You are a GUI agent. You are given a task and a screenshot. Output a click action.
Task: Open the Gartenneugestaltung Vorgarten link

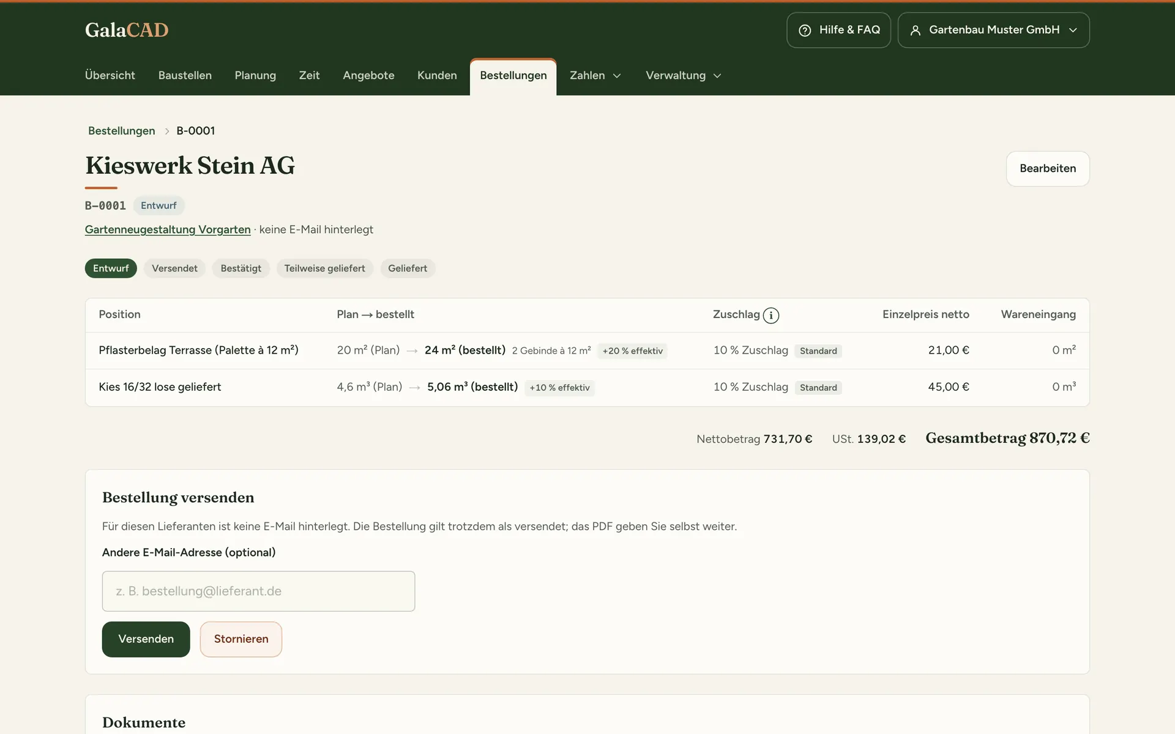coord(168,229)
